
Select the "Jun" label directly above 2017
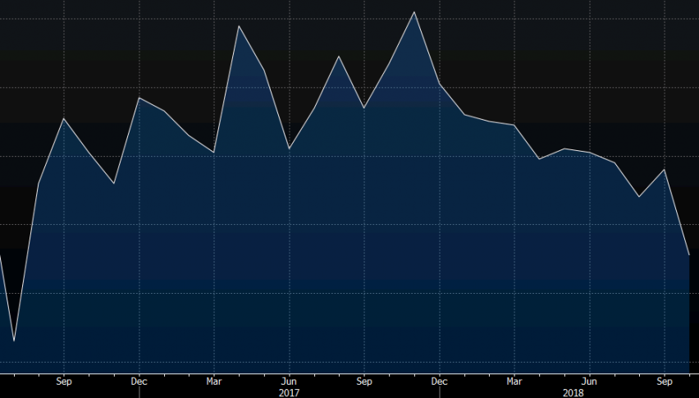click(x=289, y=382)
